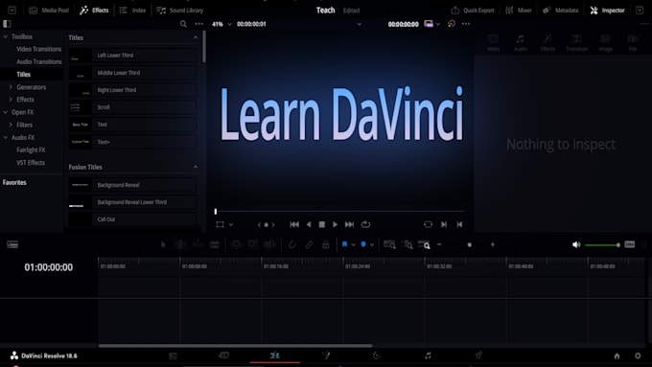The height and width of the screenshot is (367, 652).
Task: Toggle the Effects panel button
Action: [x=94, y=11]
